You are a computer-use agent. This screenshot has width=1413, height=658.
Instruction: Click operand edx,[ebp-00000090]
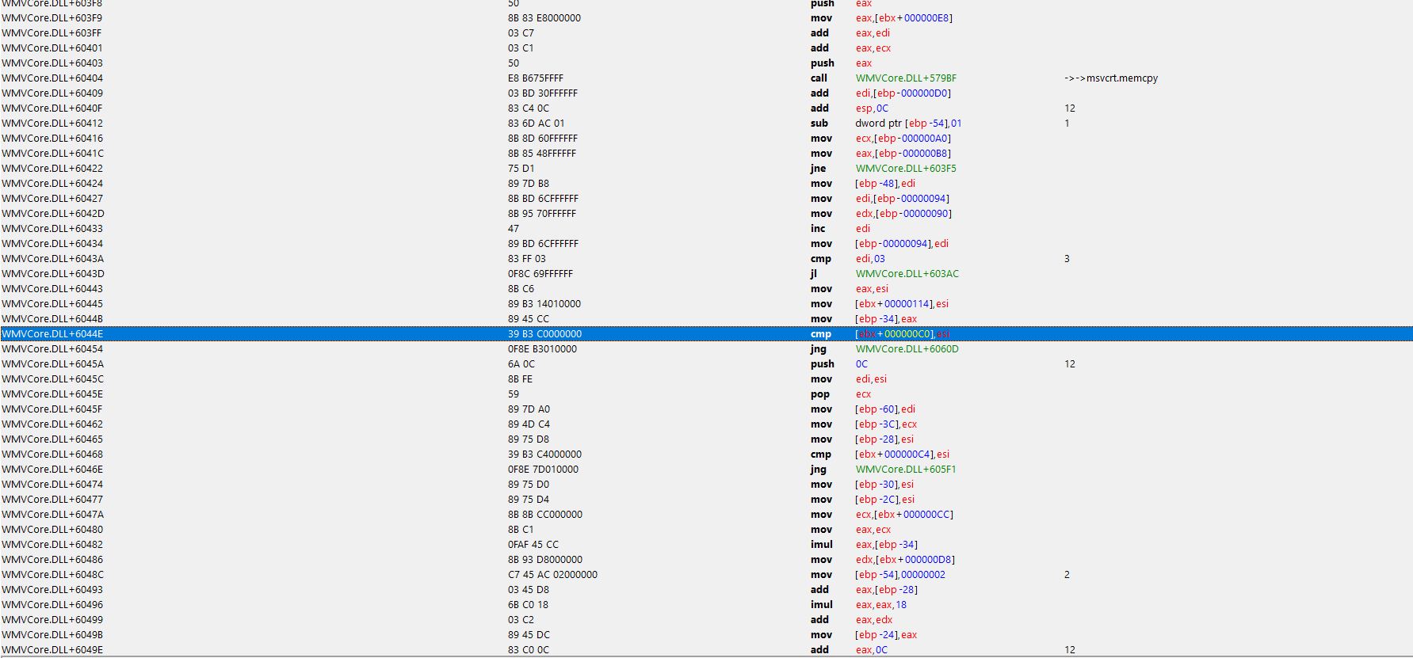[x=903, y=214]
